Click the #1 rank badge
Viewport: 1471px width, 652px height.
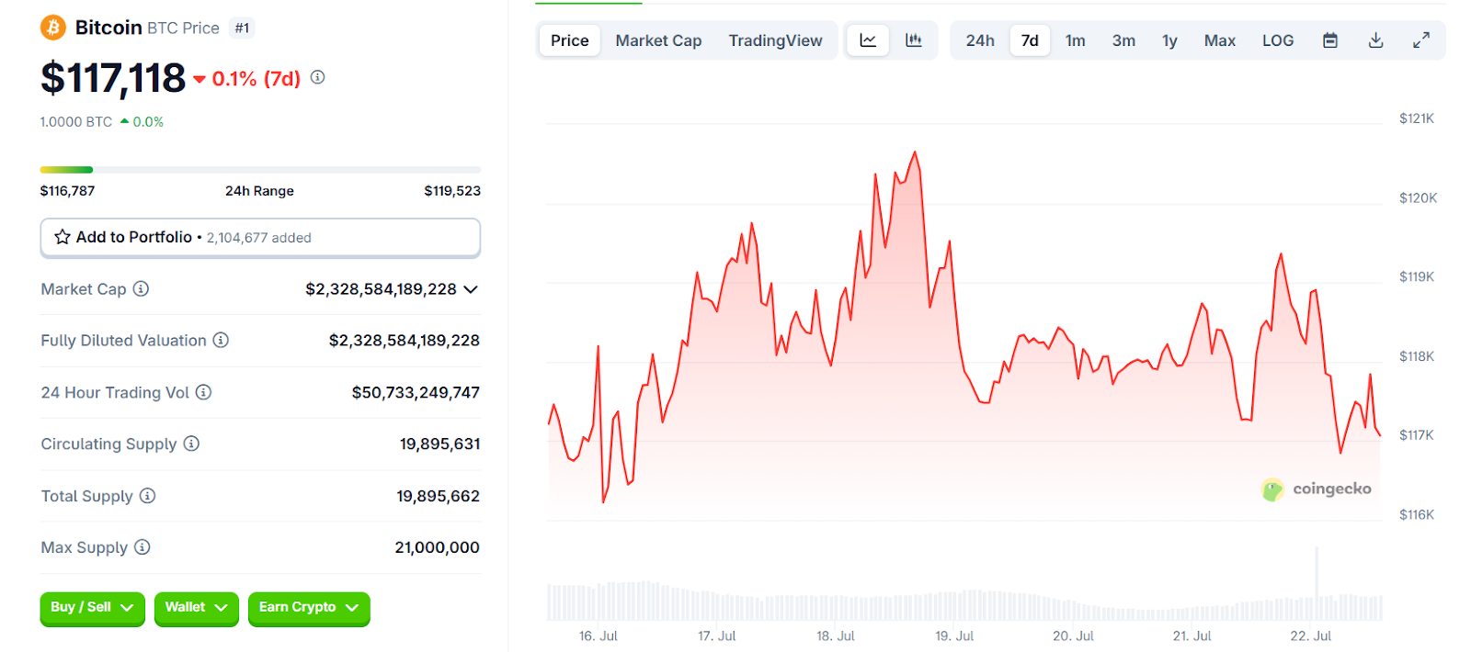pos(242,28)
